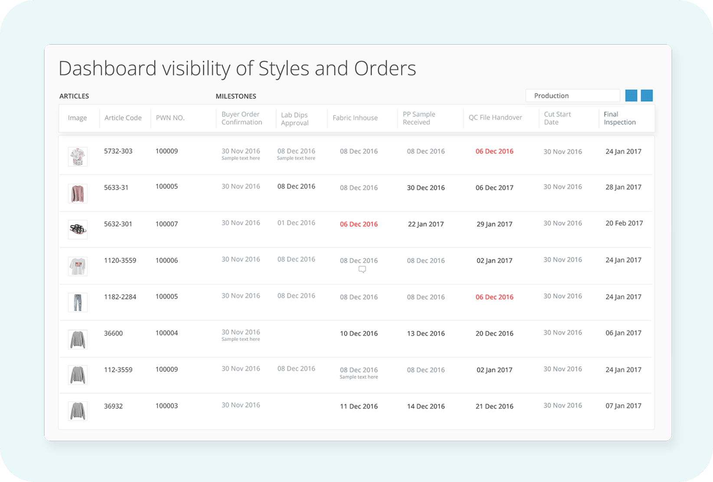The image size is (713, 482).
Task: Click the first blue square button
Action: pos(631,96)
